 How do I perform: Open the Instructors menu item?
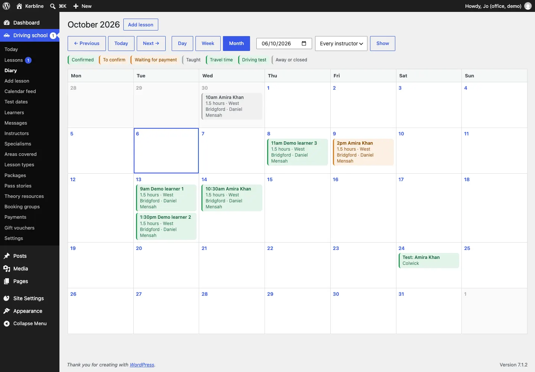pyautogui.click(x=16, y=134)
